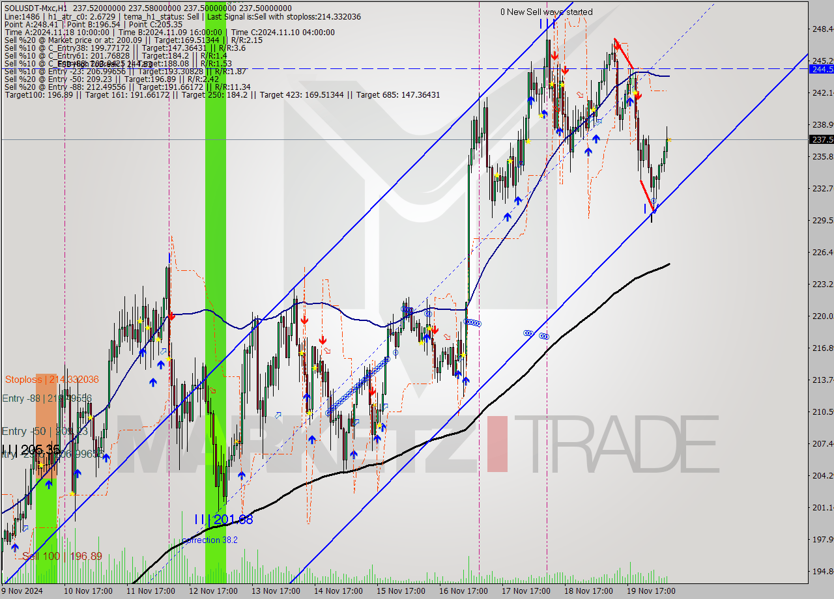The width and height of the screenshot is (834, 599).
Task: Select the '| | | 205.35' wave label
Action: pyautogui.click(x=31, y=449)
